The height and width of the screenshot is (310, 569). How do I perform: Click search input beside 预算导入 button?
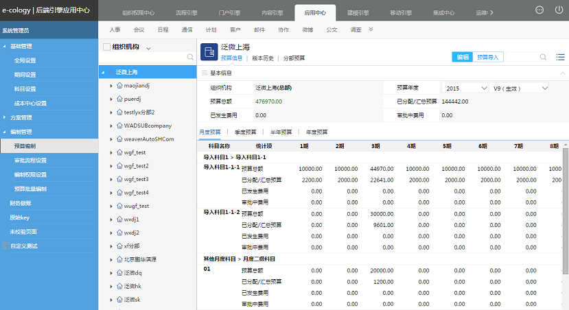tap(522, 57)
